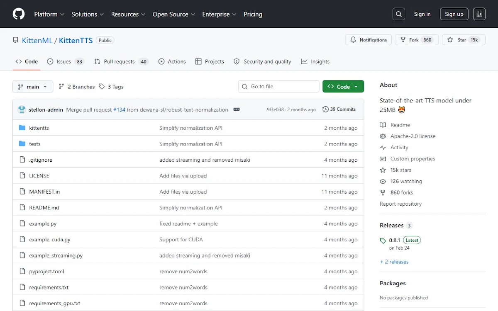
Task: Switch to the Issues tab
Action: point(66,61)
